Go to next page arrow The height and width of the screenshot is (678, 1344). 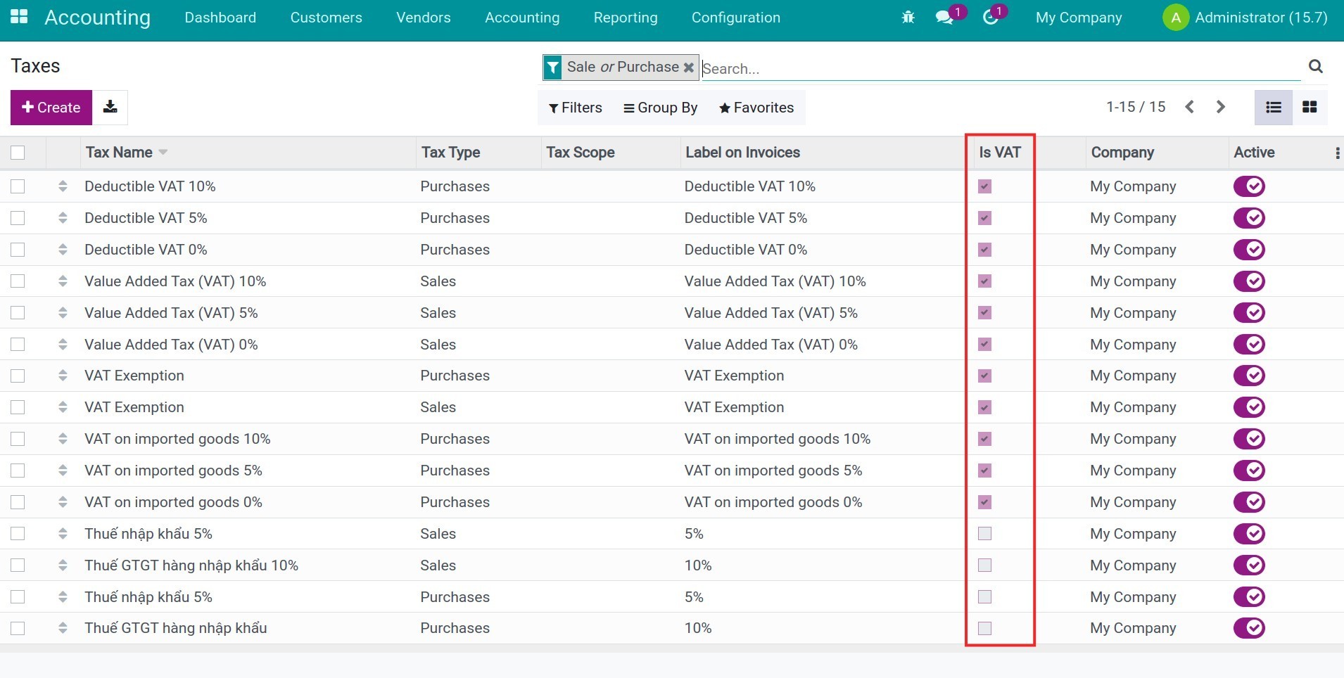(x=1220, y=107)
